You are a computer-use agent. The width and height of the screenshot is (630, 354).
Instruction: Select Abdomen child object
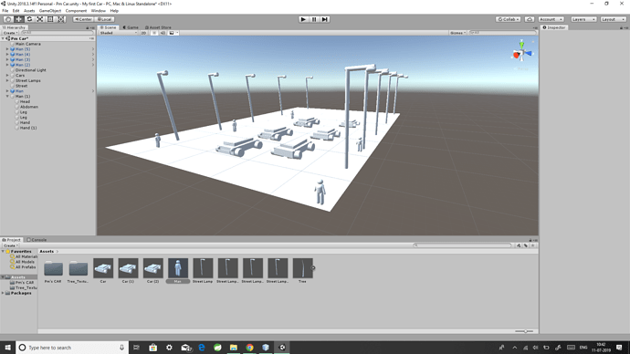click(29, 107)
